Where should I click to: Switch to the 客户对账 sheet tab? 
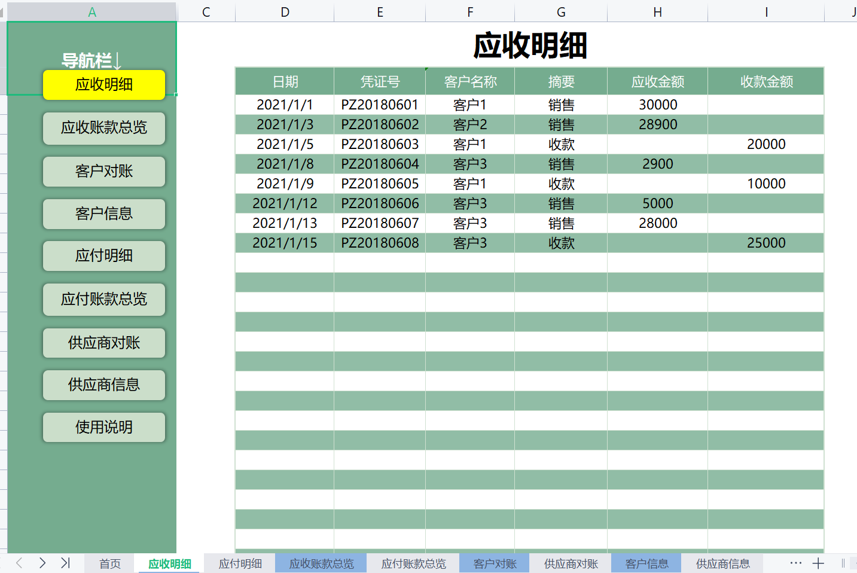pos(494,563)
